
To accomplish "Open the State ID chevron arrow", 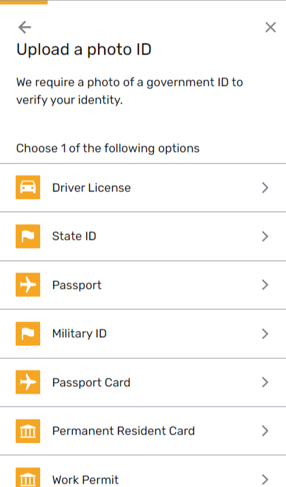I will click(265, 236).
